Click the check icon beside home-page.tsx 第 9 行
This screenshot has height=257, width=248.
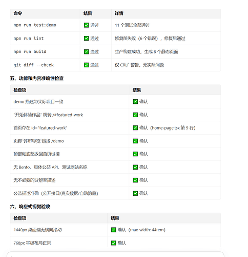135,128
